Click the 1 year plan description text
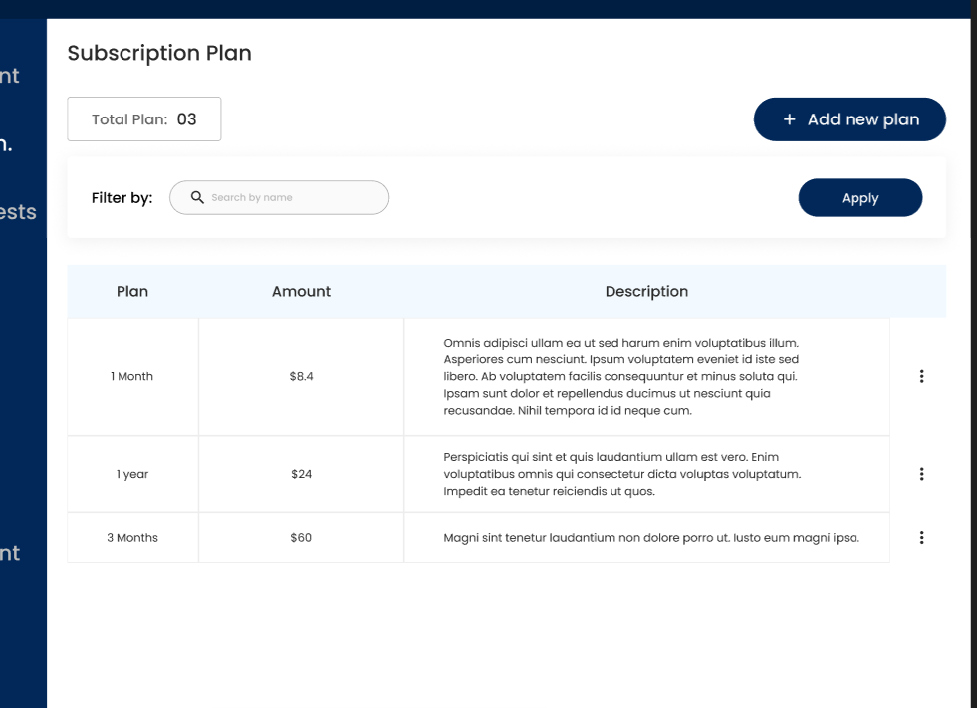The width and height of the screenshot is (977, 708). point(621,474)
